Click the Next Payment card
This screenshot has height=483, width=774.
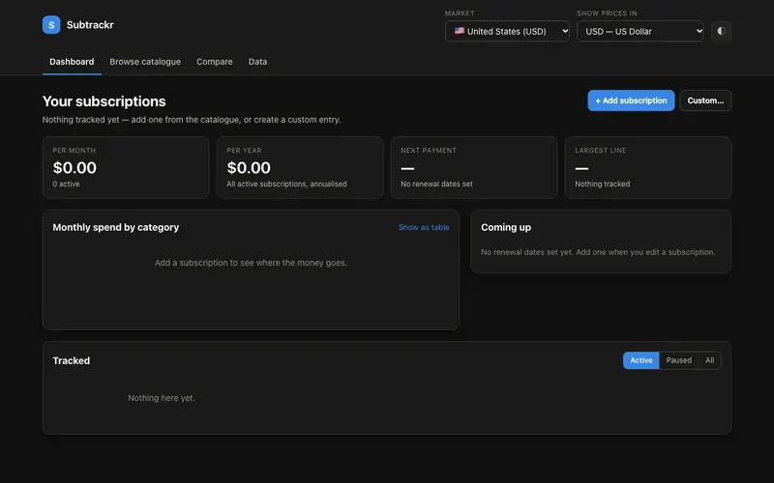(x=474, y=167)
